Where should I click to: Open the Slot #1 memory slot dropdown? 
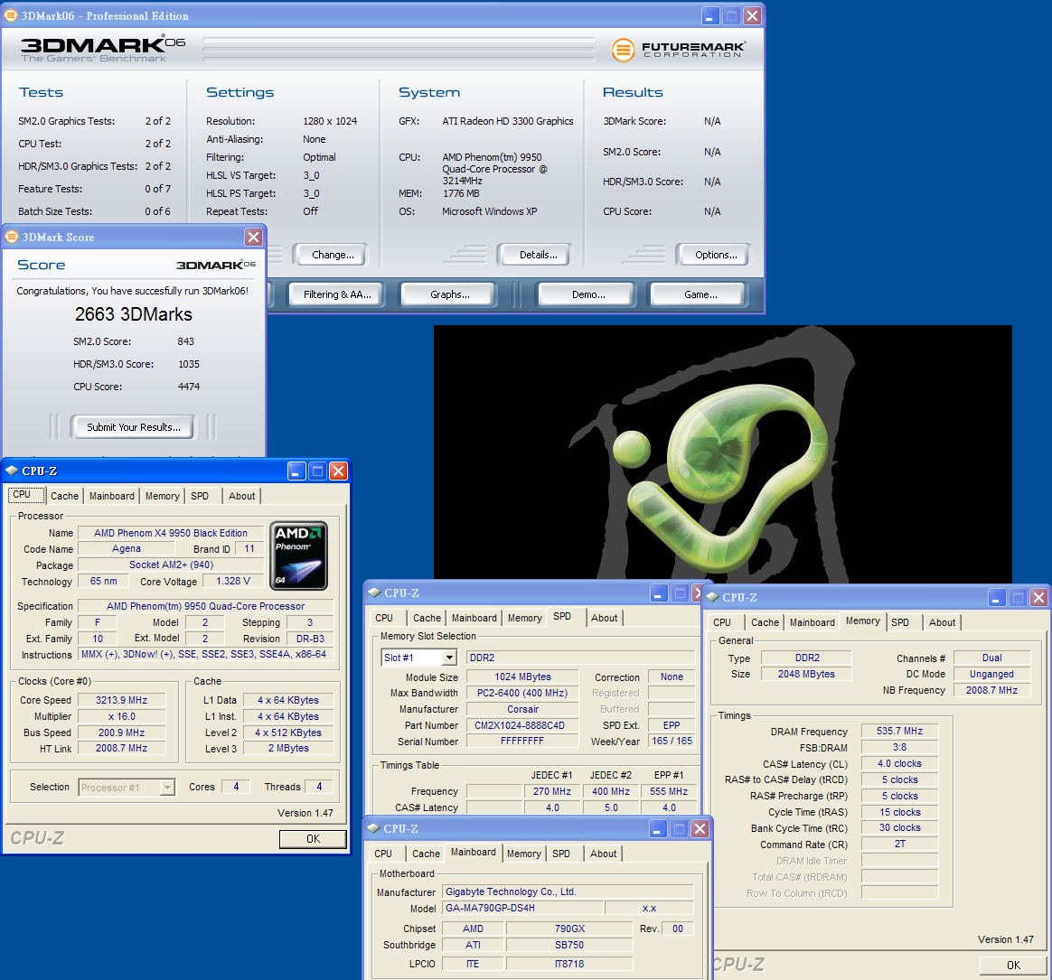pos(449,658)
